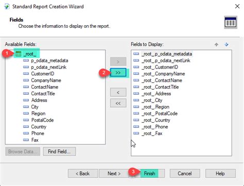Click the remove all fields (<<) button
244x186 pixels.
point(118,103)
